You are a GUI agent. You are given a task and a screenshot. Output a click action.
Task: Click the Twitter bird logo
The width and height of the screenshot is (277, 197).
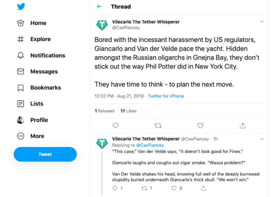point(21,7)
